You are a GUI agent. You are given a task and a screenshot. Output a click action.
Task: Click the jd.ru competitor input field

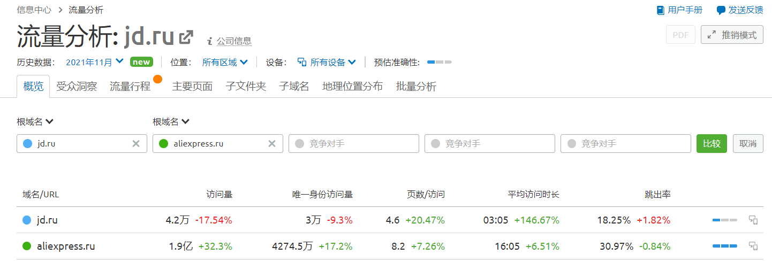(82, 143)
